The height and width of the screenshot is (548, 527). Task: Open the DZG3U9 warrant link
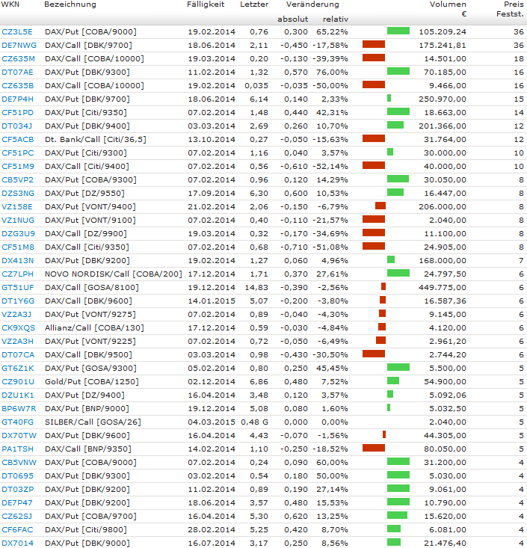coord(19,234)
